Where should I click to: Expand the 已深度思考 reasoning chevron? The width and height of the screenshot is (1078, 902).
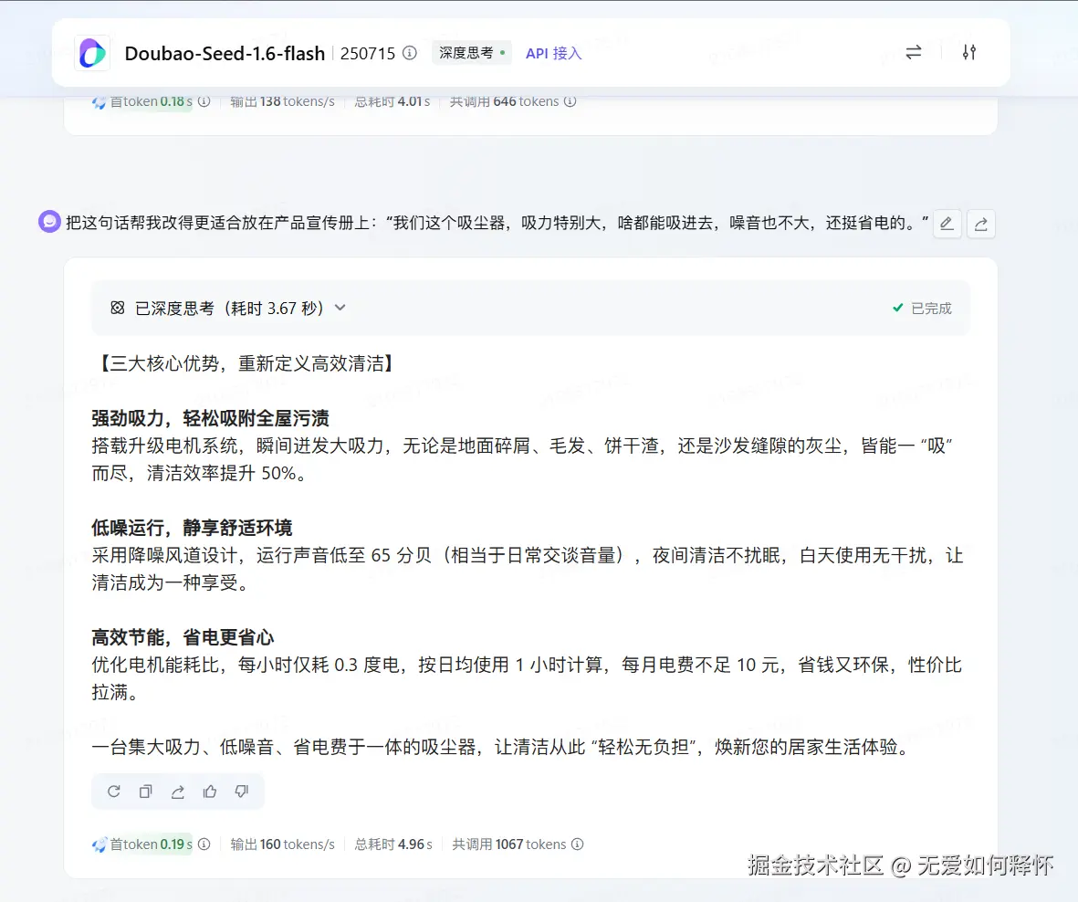[x=340, y=308]
